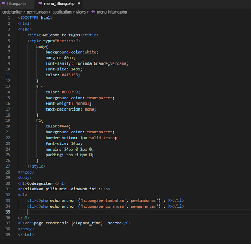
Task: Open the application breadcrumb segment
Action: (x=62, y=12)
